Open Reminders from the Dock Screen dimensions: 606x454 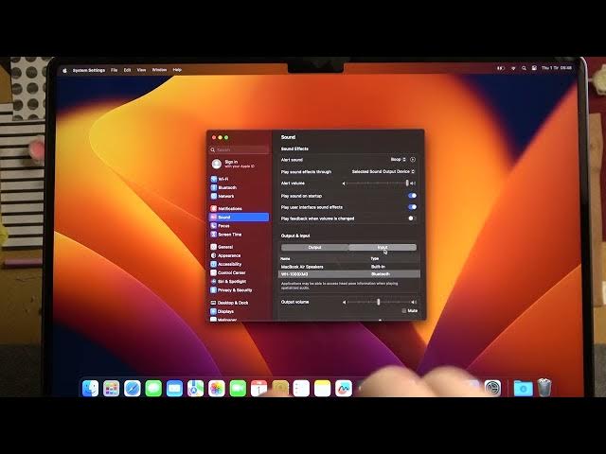point(301,388)
